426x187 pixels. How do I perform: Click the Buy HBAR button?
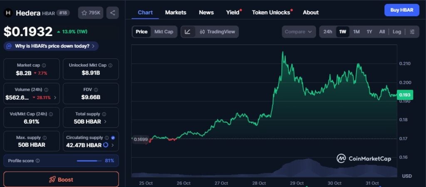[x=401, y=10]
